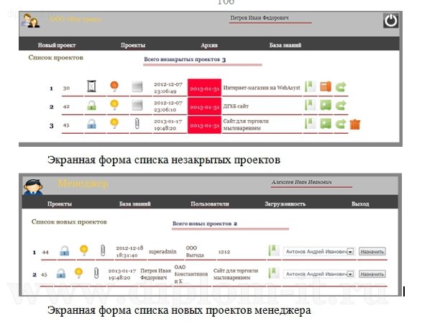422x331 pixels.
Task: Click the blue lock icon in first list row 45
Action: (92, 124)
